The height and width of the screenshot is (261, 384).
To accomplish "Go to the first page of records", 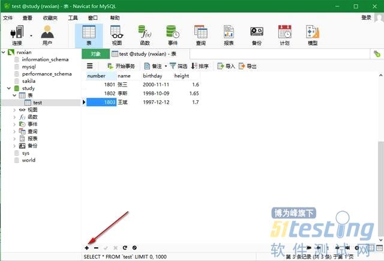I will [309, 248].
